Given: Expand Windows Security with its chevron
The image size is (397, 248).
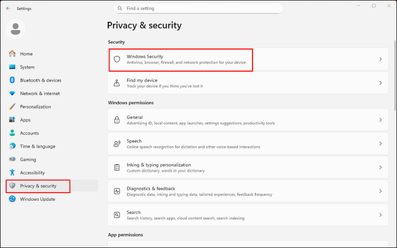Looking at the screenshot, I should pos(380,59).
